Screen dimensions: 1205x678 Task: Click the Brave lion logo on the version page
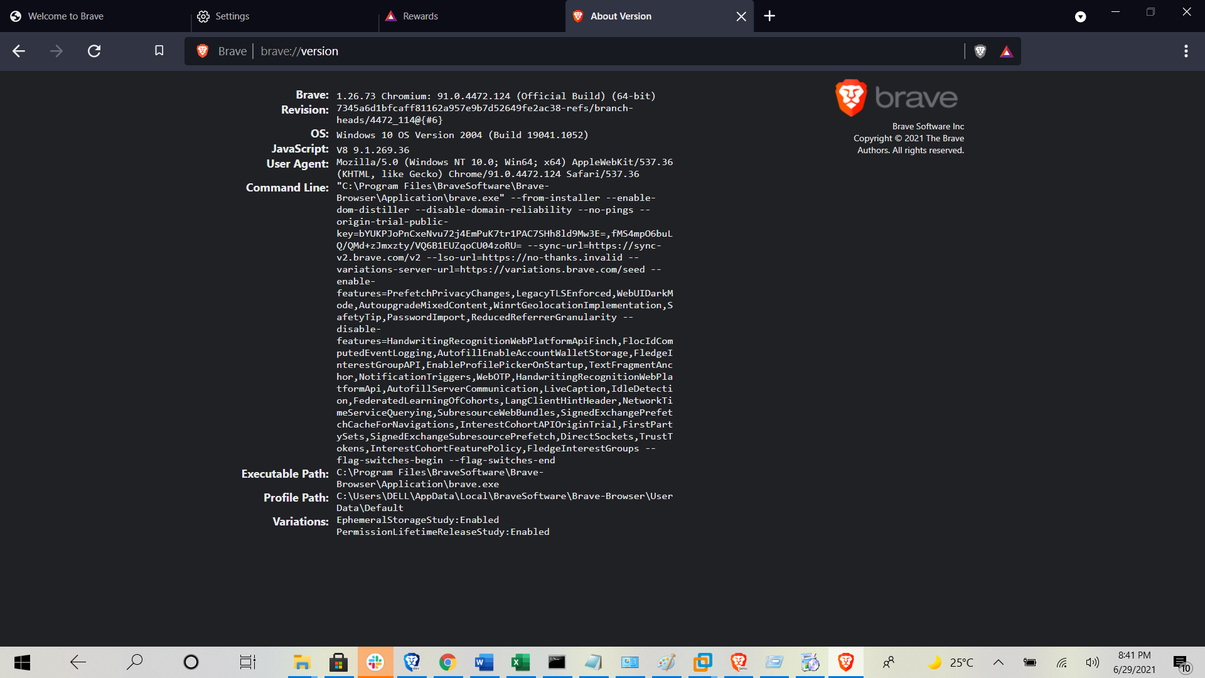851,98
